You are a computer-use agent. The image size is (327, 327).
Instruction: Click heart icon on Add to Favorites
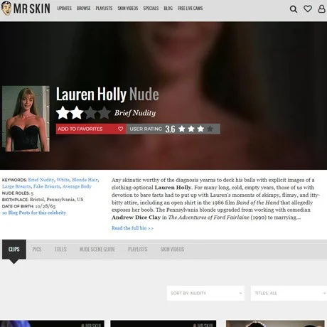click(121, 129)
